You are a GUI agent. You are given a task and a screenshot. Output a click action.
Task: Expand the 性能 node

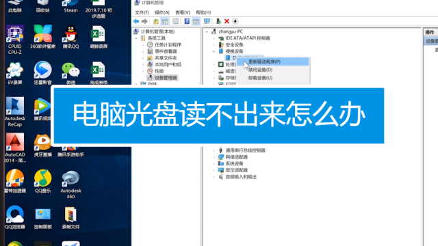click(143, 71)
